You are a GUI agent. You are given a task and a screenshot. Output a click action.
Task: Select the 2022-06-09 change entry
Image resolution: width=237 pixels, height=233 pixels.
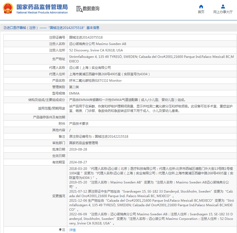151,219
